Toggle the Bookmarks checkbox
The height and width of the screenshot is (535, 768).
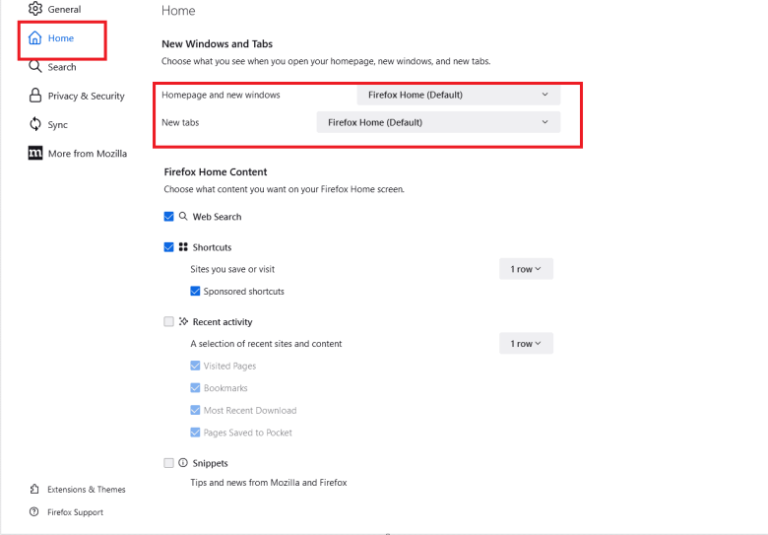point(195,387)
